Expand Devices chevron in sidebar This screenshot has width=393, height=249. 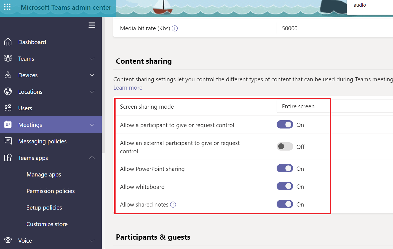coord(92,75)
